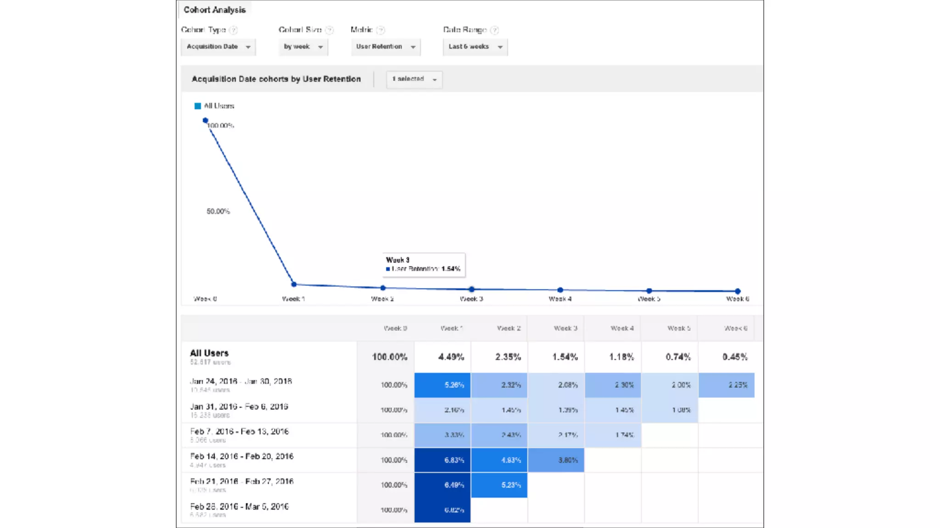940x528 pixels.
Task: Click help icon next to Cohort Type
Action: pyautogui.click(x=233, y=30)
